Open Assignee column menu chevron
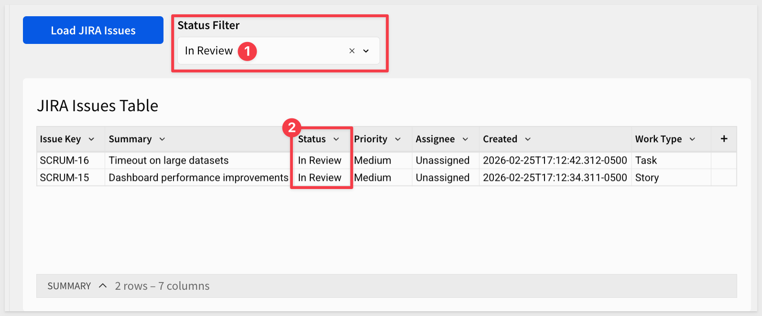The width and height of the screenshot is (762, 316). (465, 139)
